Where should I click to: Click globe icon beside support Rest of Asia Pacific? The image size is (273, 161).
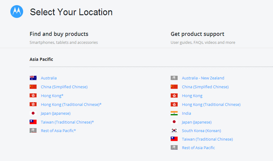point(174,147)
